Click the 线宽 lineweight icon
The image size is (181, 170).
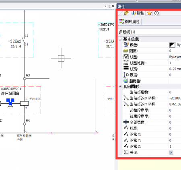pos(126,69)
